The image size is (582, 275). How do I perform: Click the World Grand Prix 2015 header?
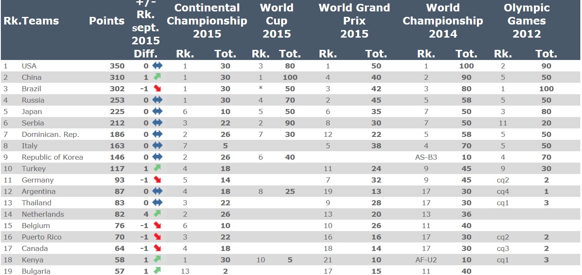(x=354, y=21)
